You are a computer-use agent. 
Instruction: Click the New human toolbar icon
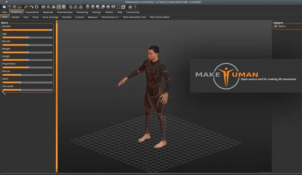[4, 7]
